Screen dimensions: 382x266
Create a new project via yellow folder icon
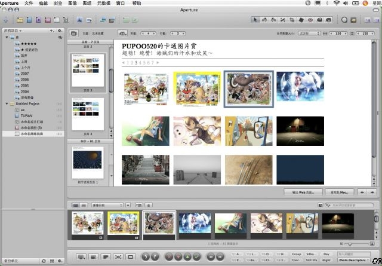click(x=20, y=20)
